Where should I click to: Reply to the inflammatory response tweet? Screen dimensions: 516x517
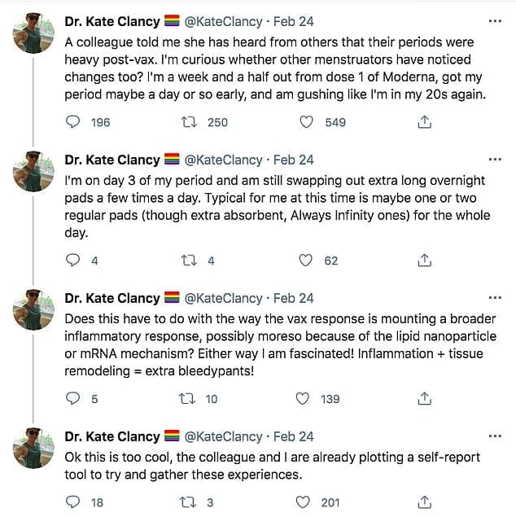pyautogui.click(x=73, y=399)
